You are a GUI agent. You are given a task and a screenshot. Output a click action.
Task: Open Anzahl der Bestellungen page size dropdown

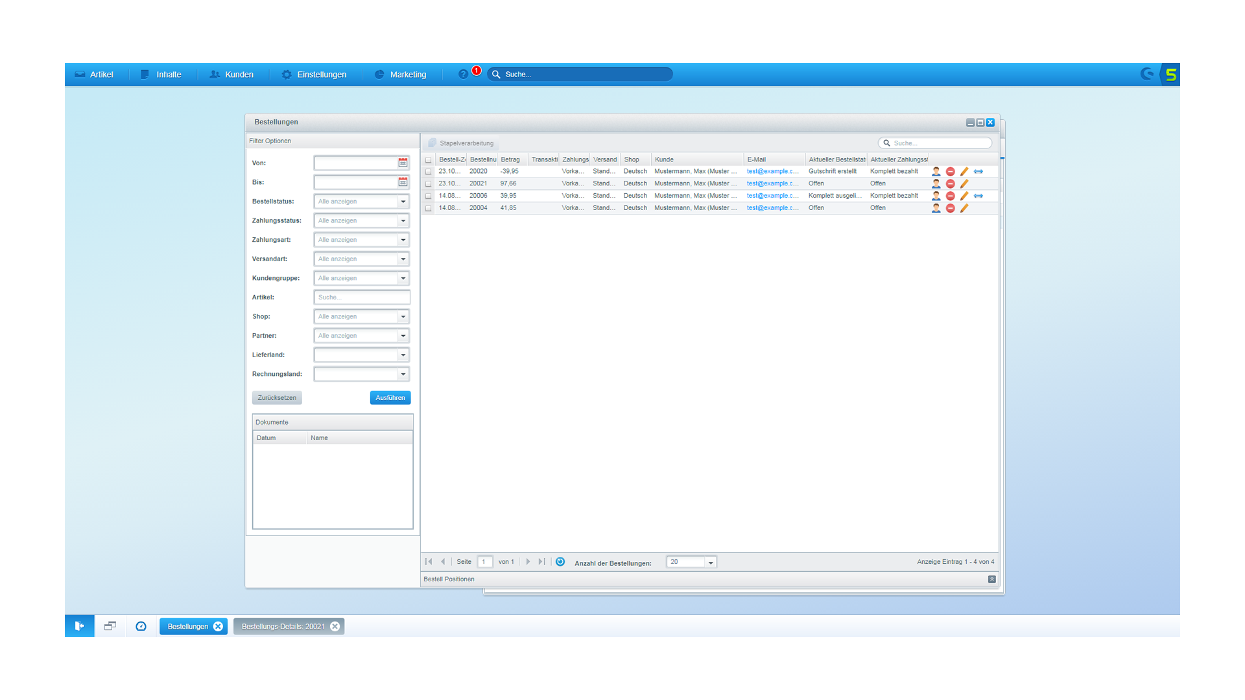pyautogui.click(x=711, y=563)
